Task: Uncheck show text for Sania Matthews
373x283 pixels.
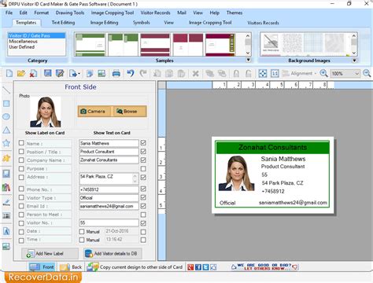Action: (x=143, y=143)
